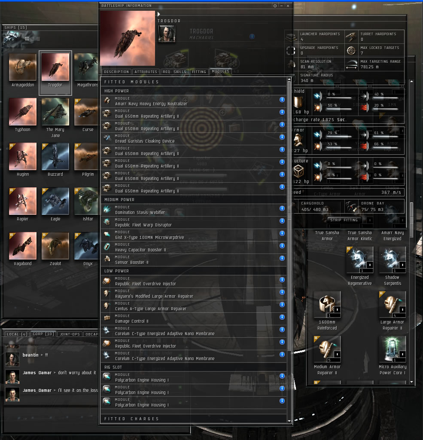
Task: Select the Eagle ship thumbnail
Action: (55, 201)
